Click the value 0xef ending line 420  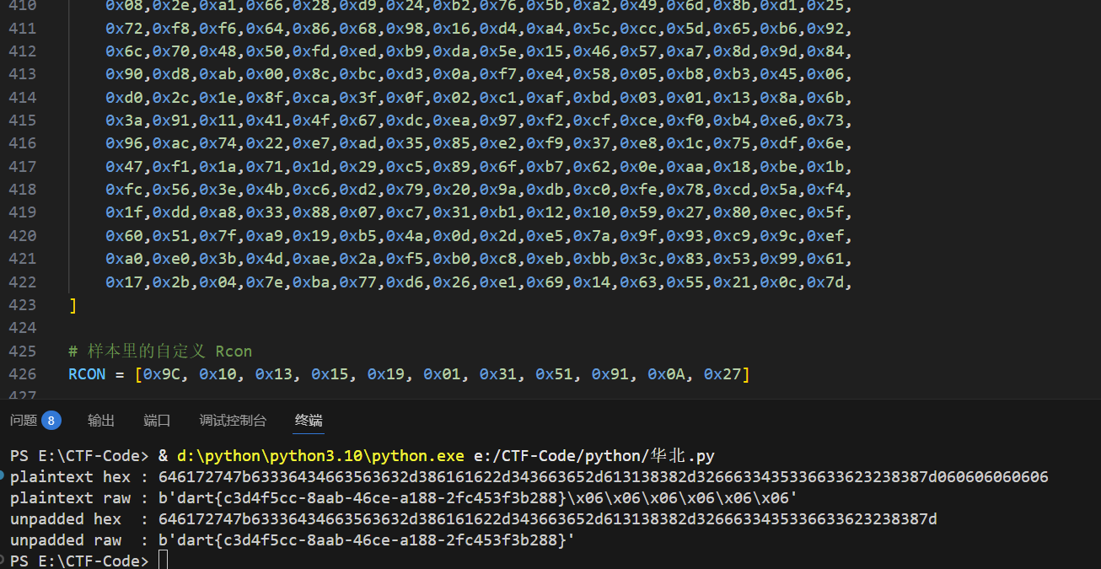tap(825, 236)
